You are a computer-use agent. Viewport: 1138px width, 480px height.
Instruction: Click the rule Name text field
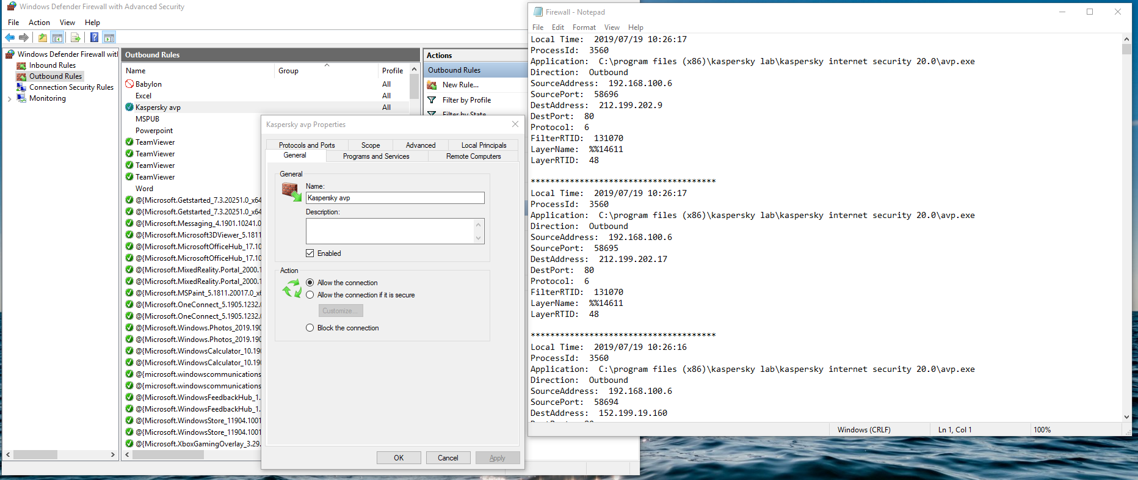click(x=394, y=198)
